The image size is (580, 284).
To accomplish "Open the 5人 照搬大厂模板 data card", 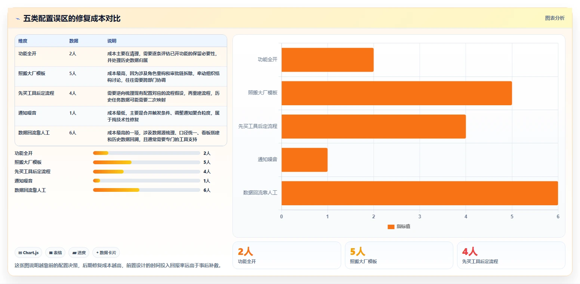I will click(399, 255).
